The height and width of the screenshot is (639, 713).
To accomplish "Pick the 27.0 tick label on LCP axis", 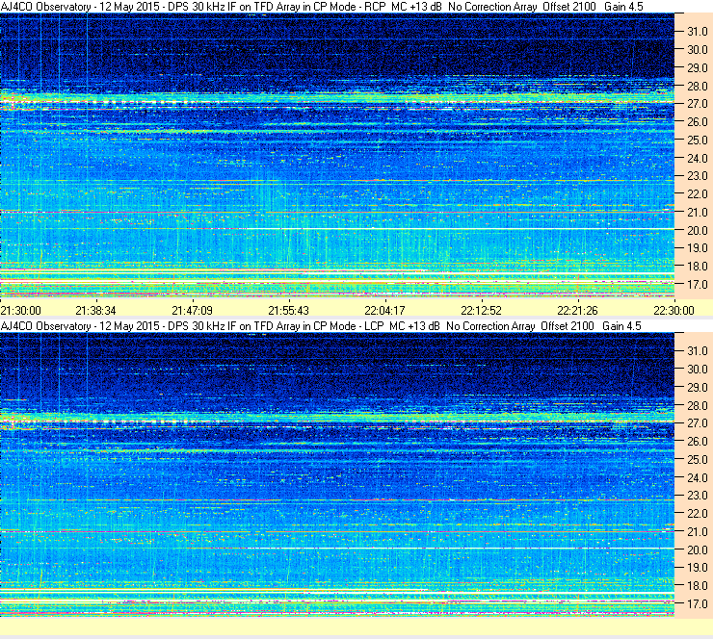I will (x=697, y=423).
